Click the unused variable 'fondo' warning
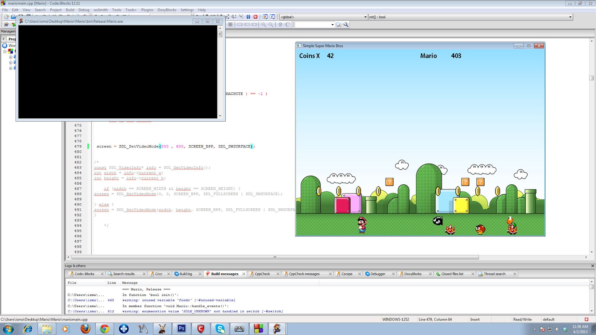 pyautogui.click(x=178, y=300)
